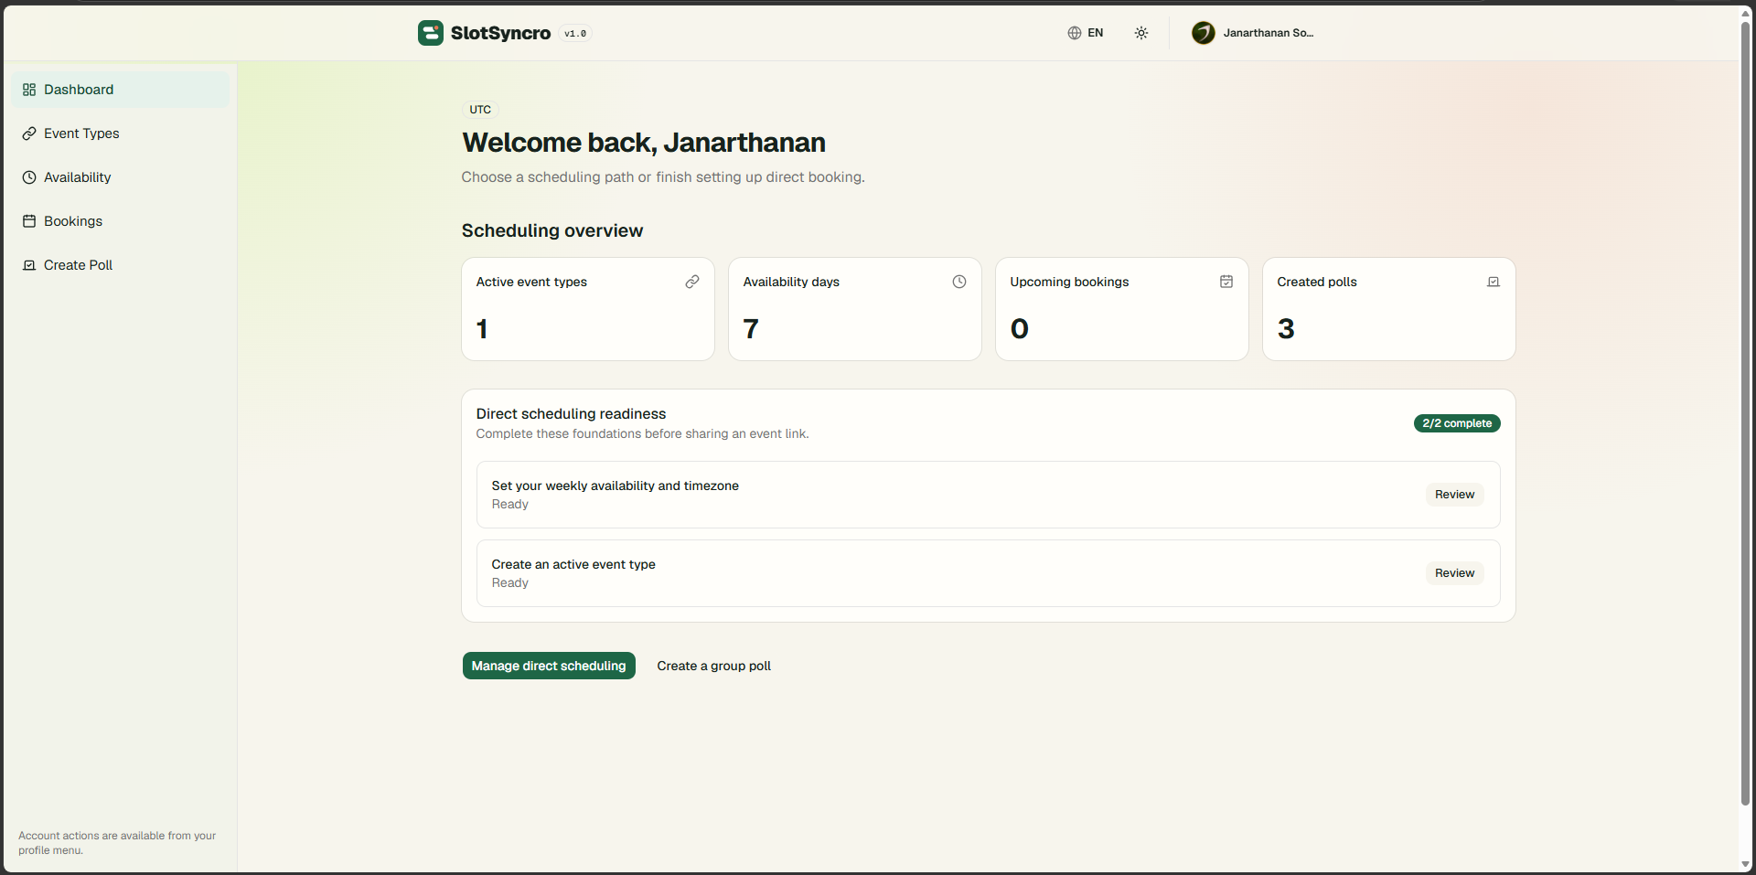Click the v1.0 version badge

tap(575, 34)
